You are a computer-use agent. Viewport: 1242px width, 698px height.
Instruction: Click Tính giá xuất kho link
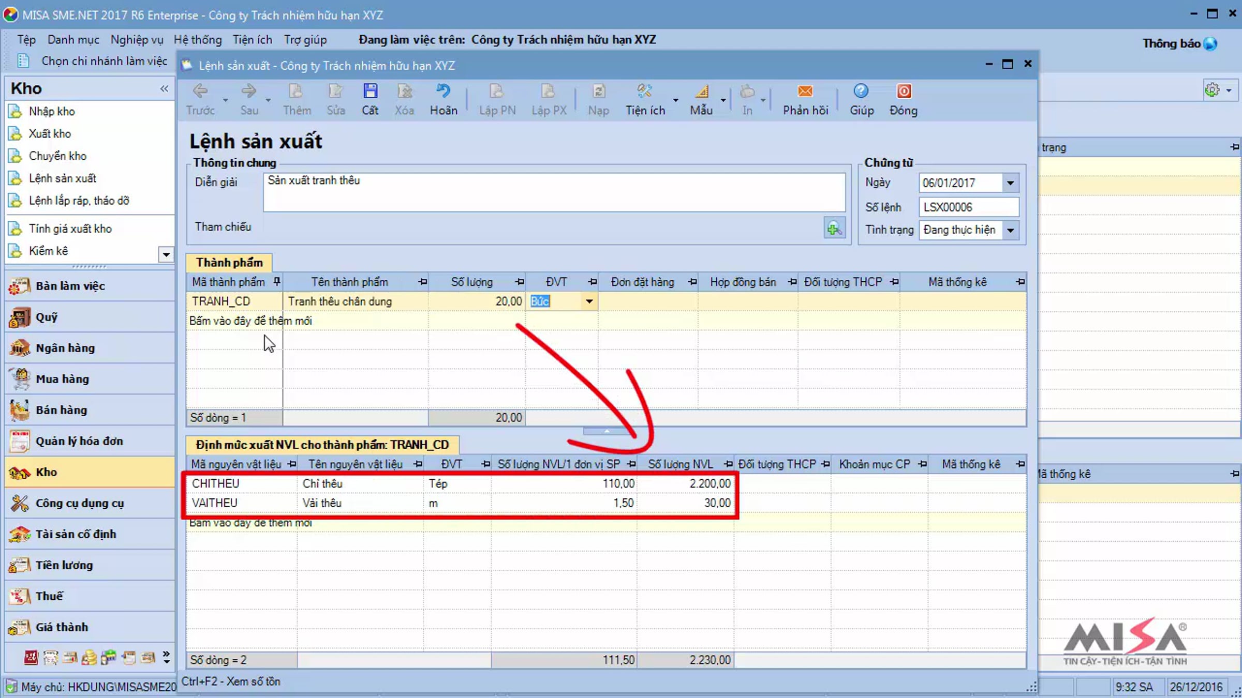point(70,229)
